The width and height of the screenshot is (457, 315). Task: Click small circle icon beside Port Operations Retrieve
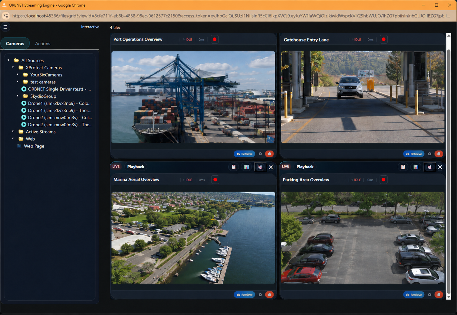260,154
